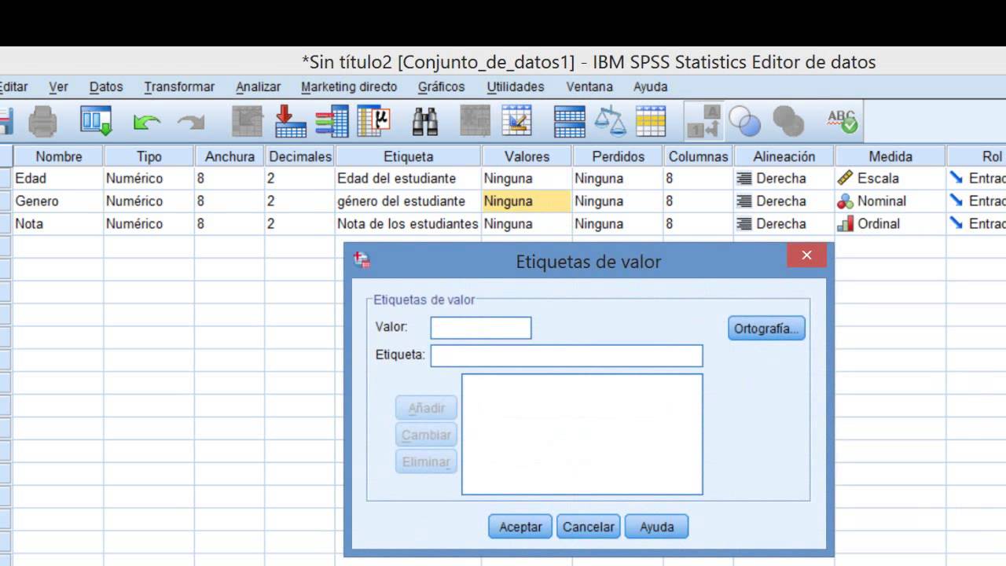Image resolution: width=1006 pixels, height=566 pixels.
Task: Click the Select cases icon
Action: (x=651, y=122)
